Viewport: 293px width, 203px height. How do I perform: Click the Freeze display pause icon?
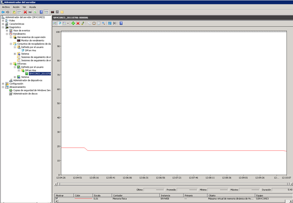pos(109,23)
